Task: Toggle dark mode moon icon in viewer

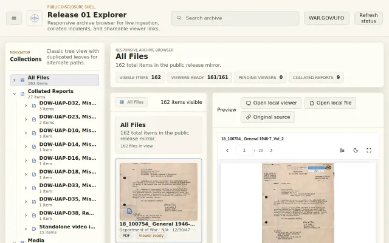Action: pyautogui.click(x=356, y=150)
